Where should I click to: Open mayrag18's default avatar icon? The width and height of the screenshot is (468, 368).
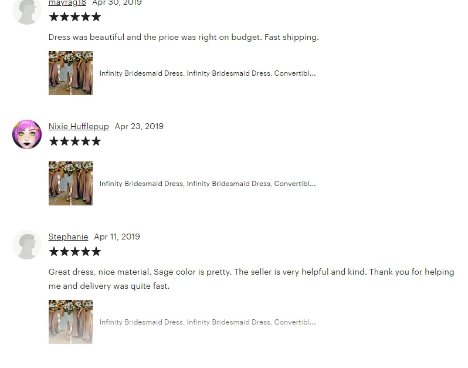click(x=27, y=11)
